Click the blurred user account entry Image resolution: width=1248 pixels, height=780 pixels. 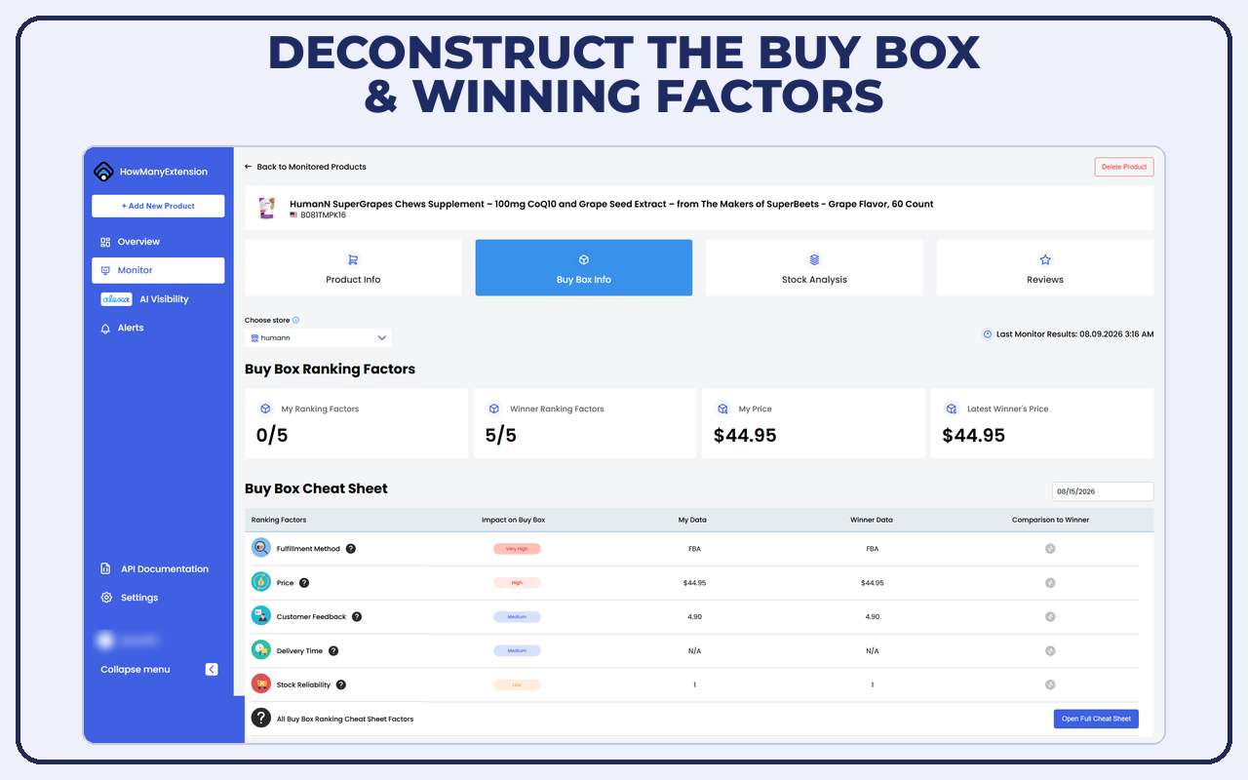(129, 641)
